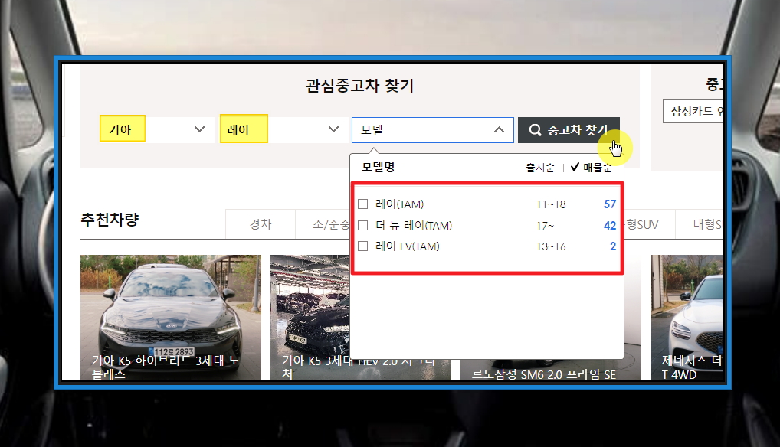Image resolution: width=780 pixels, height=447 pixels.
Task: Click the 중고차 찾기 search button
Action: click(x=569, y=130)
